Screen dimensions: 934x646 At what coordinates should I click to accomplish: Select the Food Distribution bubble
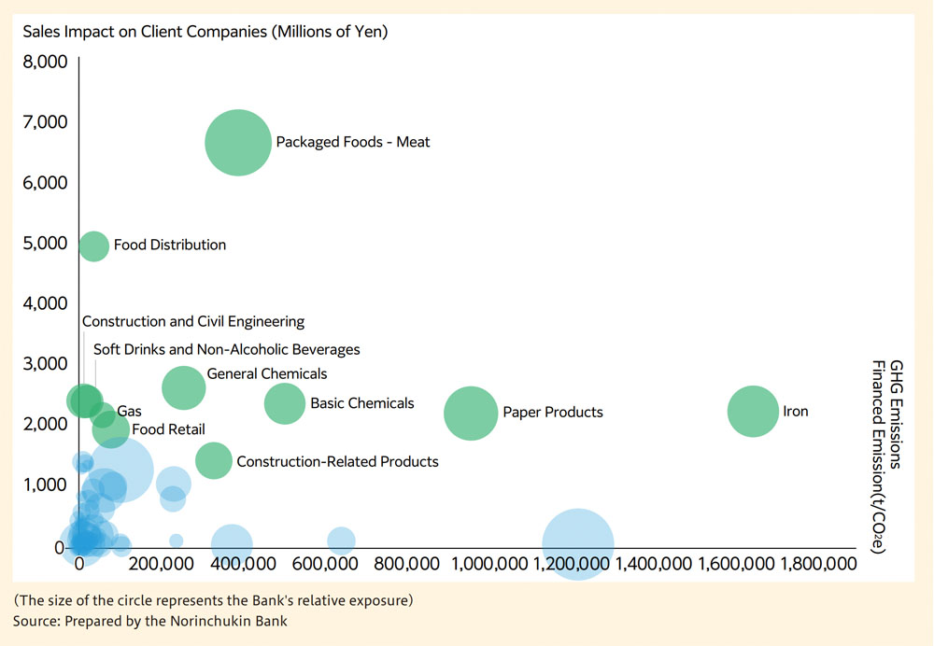pyautogui.click(x=93, y=246)
